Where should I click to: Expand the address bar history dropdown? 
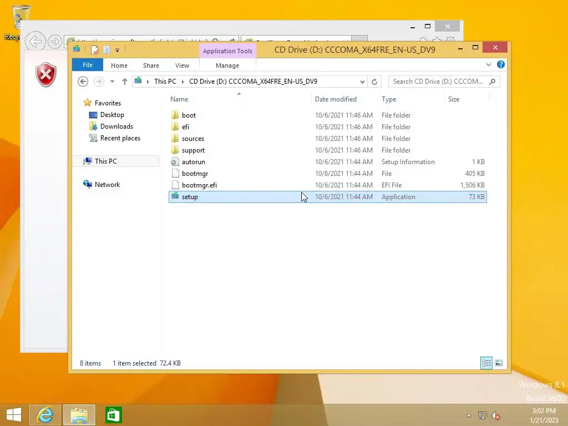click(x=362, y=82)
